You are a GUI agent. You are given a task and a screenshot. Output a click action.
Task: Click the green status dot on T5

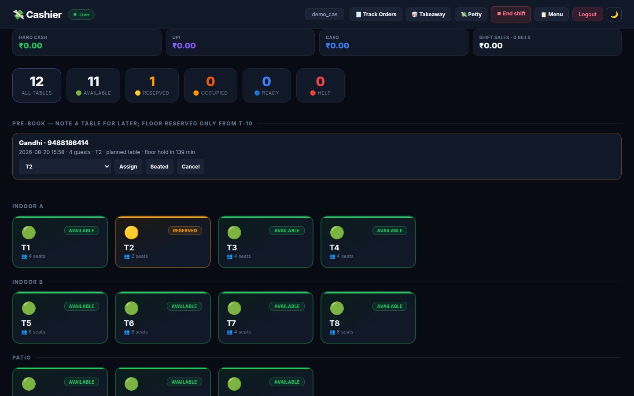pyautogui.click(x=29, y=308)
